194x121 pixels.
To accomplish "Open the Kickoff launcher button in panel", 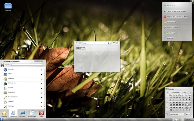I will 2,119.
